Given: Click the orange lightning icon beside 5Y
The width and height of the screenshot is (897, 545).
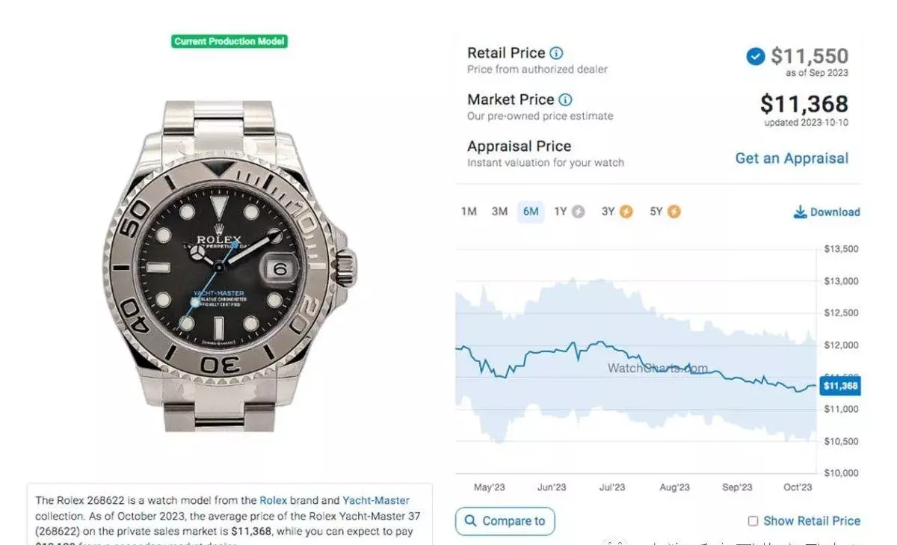Looking at the screenshot, I should [674, 212].
